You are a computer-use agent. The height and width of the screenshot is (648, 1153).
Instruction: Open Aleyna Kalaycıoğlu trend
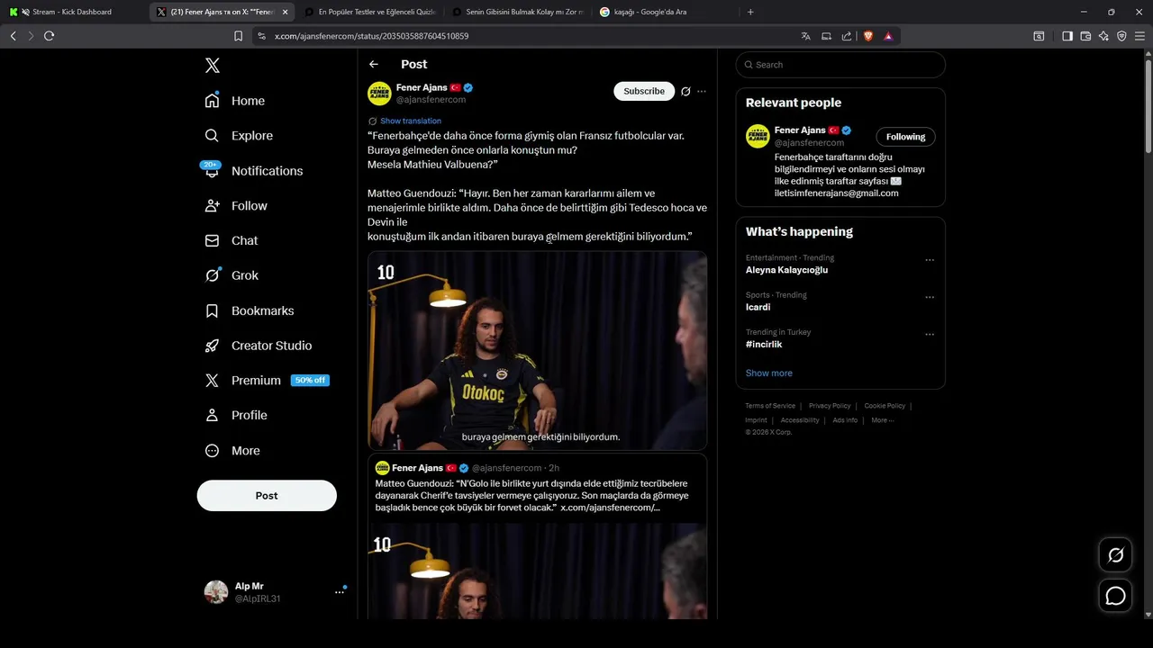click(786, 270)
